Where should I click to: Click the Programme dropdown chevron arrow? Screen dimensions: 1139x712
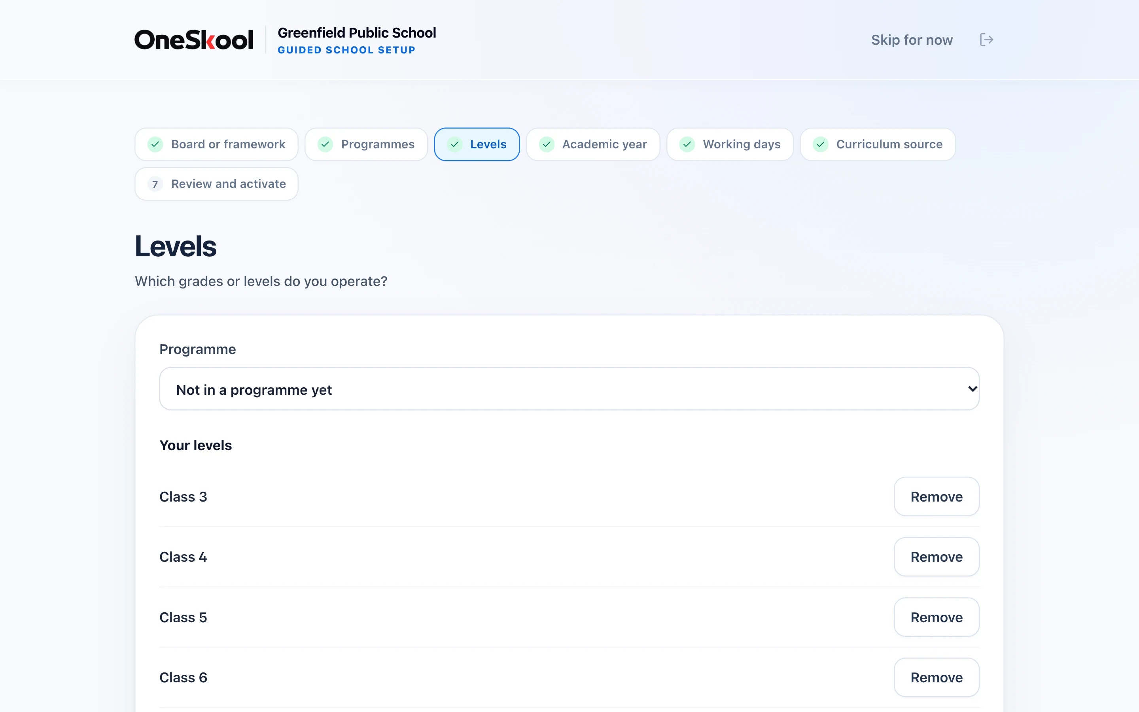tap(973, 388)
